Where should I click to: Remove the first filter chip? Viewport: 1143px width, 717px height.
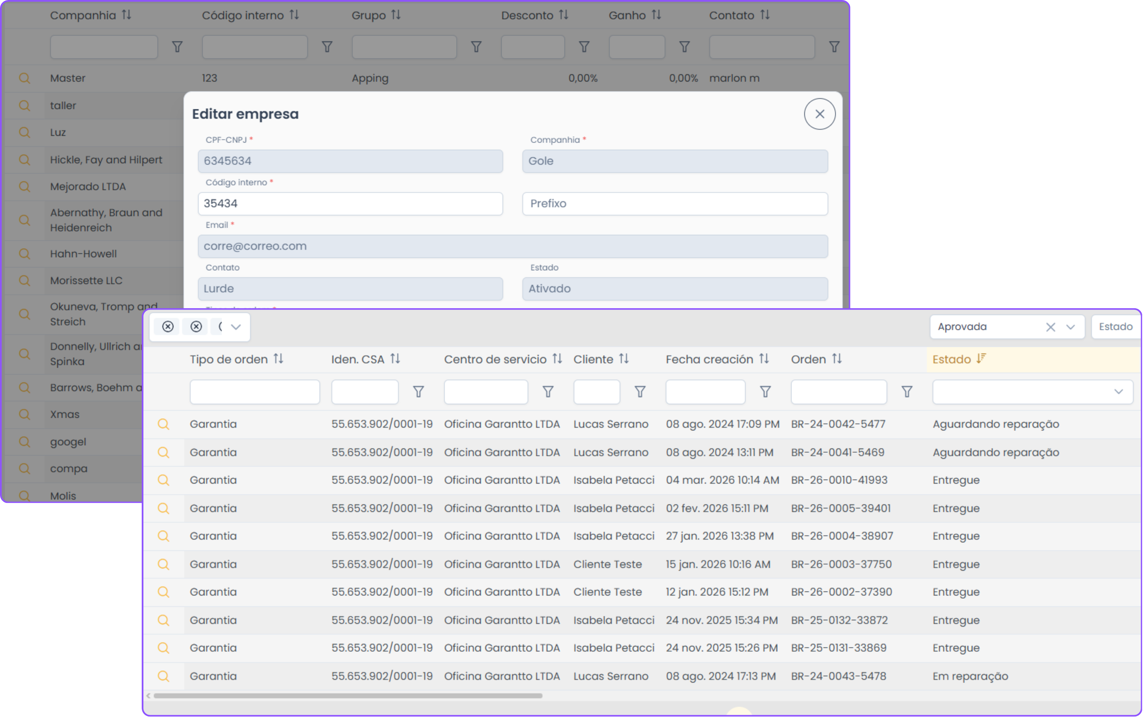(x=168, y=327)
